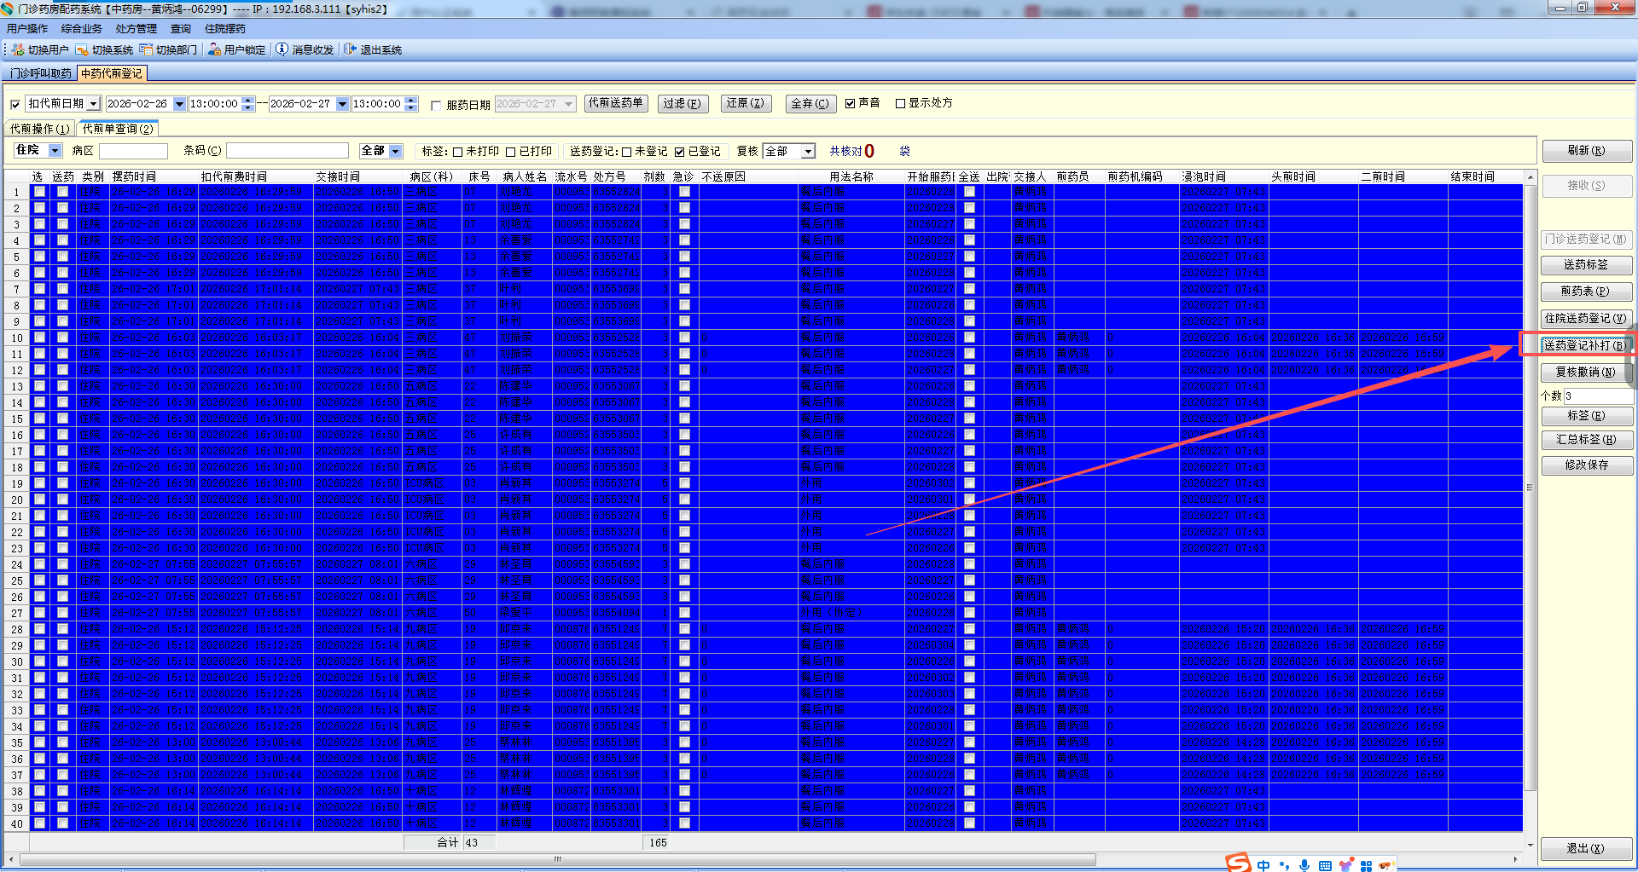The image size is (1638, 872).
Task: Click the 刷新(R) refresh button
Action: tap(1587, 151)
